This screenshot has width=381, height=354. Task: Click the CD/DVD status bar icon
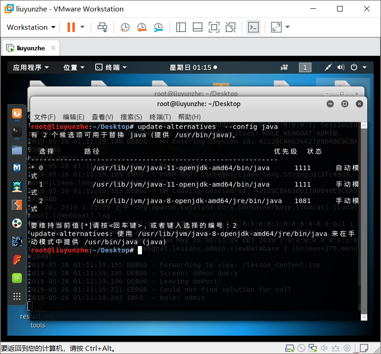301,349
